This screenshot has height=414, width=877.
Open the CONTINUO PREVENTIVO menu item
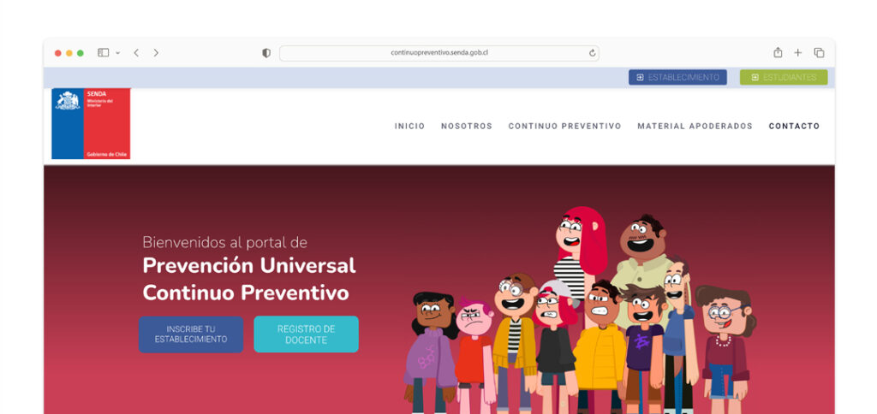click(x=565, y=127)
